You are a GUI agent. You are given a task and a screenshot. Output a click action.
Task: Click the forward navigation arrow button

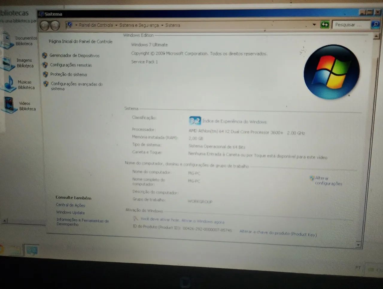pyautogui.click(x=55, y=26)
